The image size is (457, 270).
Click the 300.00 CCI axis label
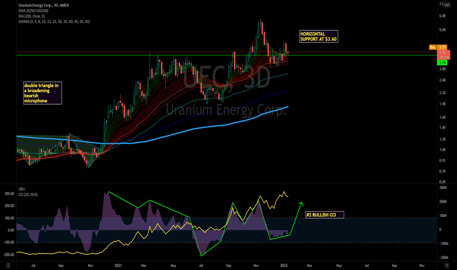pos(9,193)
